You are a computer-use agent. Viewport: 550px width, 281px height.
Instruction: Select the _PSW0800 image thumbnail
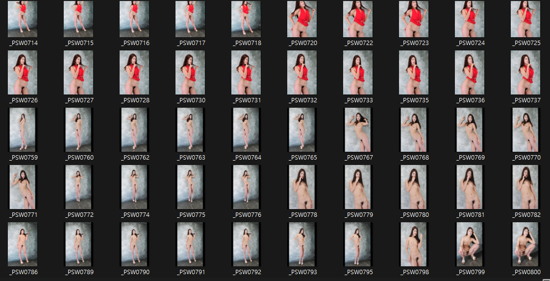coord(525,245)
